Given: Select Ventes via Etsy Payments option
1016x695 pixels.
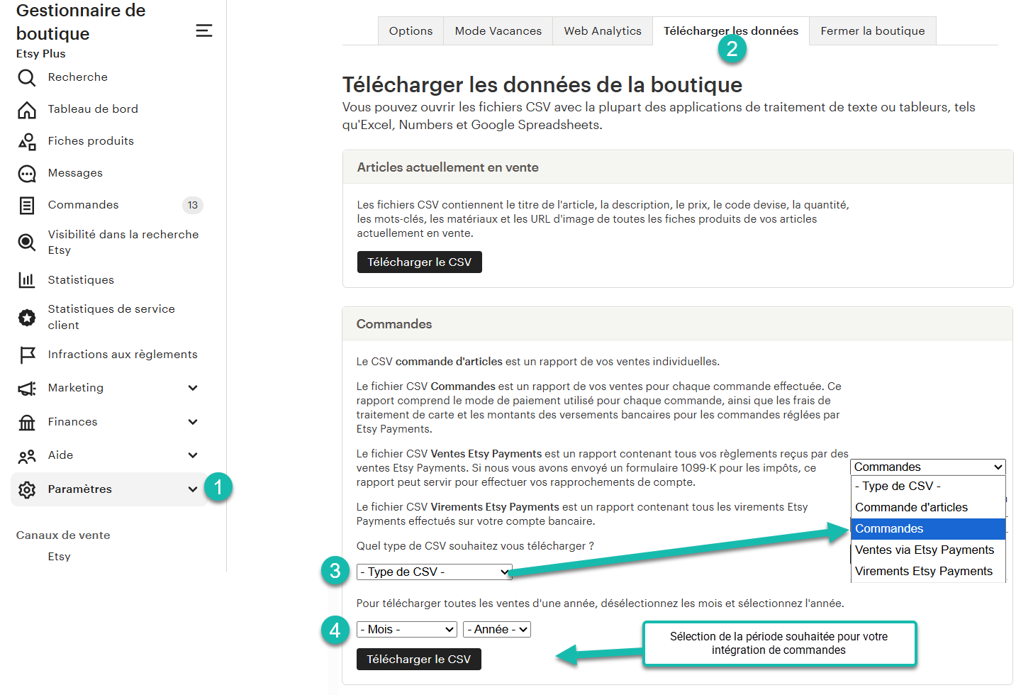Looking at the screenshot, I should pyautogui.click(x=924, y=550).
